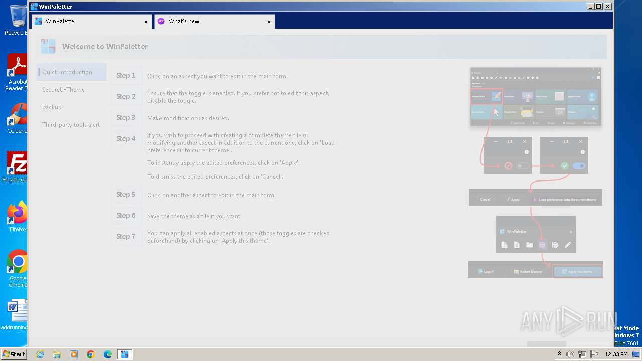Click the Step 4 label
This screenshot has width=642, height=361.
126,139
